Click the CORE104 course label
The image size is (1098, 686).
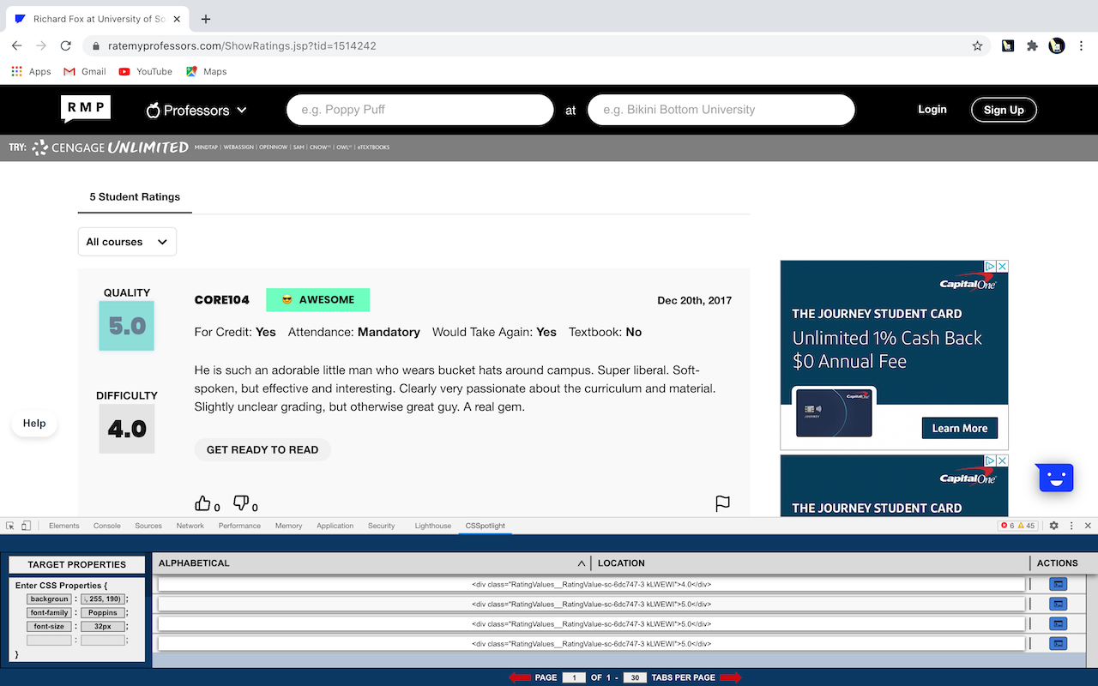pyautogui.click(x=222, y=300)
